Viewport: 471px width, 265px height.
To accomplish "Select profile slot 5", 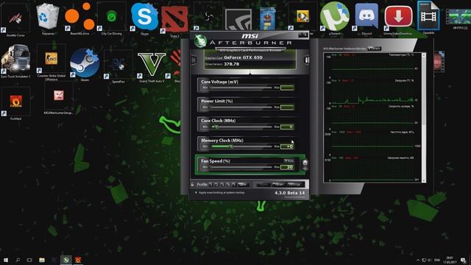I will [x=234, y=184].
